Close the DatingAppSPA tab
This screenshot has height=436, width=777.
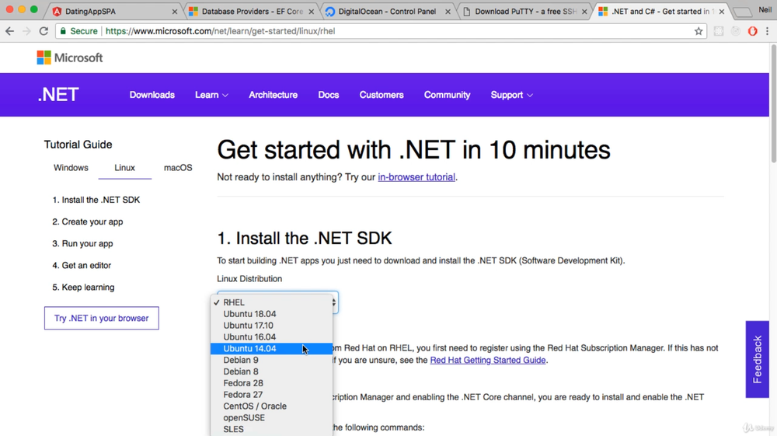[x=175, y=12]
